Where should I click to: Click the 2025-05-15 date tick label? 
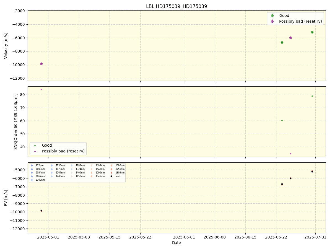(110, 237)
